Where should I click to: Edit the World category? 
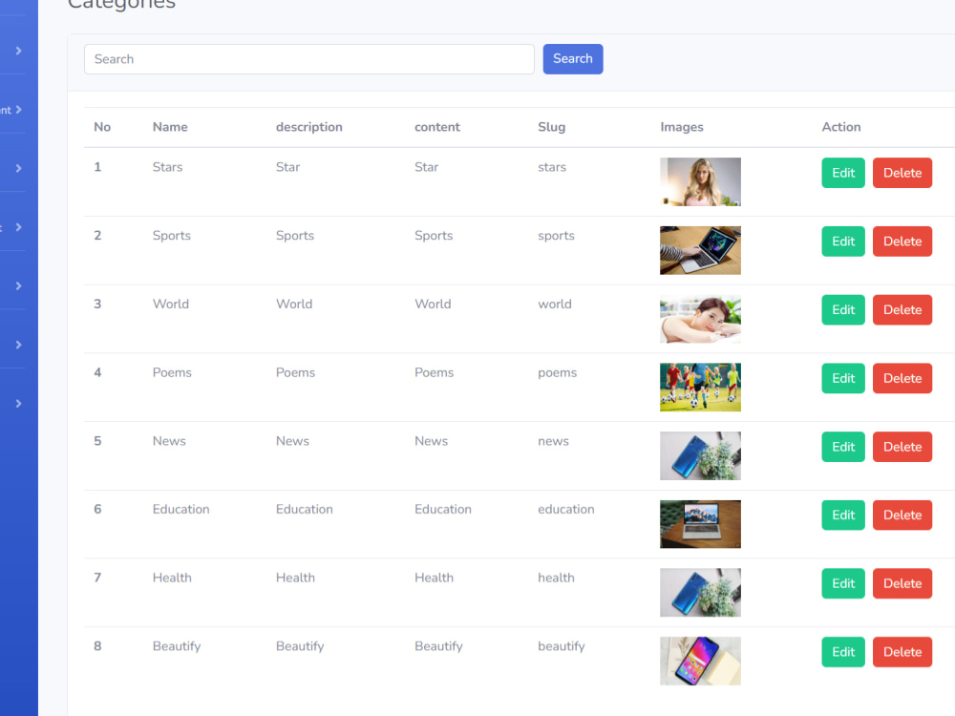click(843, 310)
